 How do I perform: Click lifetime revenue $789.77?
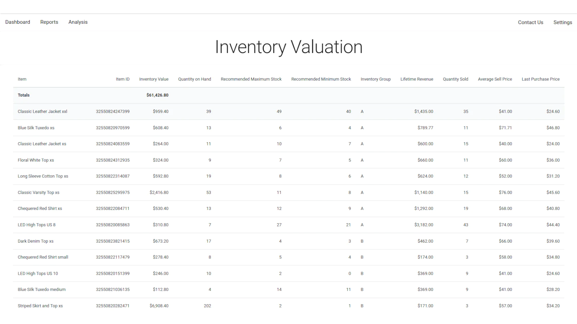(x=426, y=128)
